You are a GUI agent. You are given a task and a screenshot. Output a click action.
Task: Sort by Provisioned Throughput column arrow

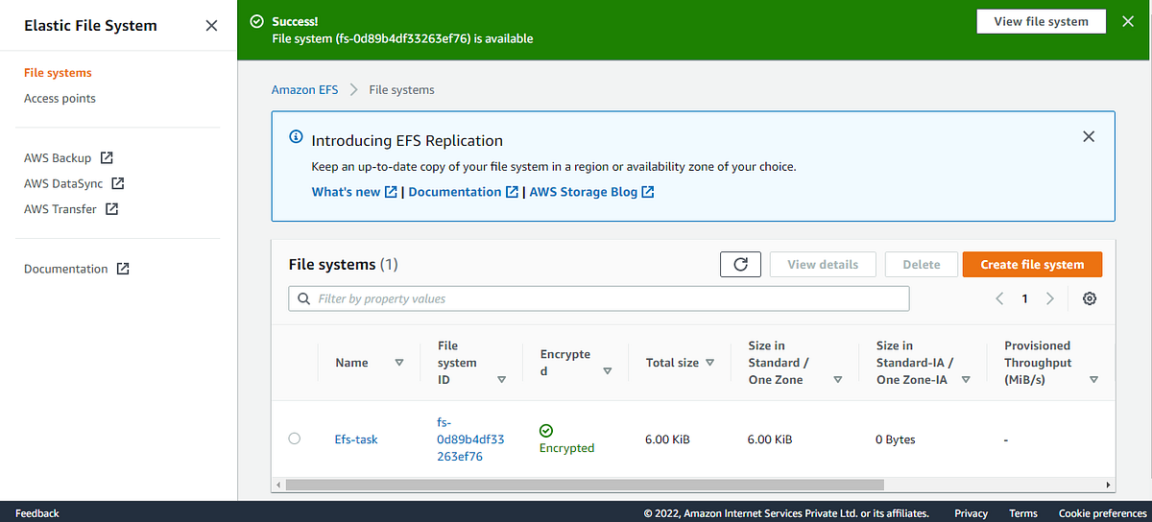tap(1093, 380)
